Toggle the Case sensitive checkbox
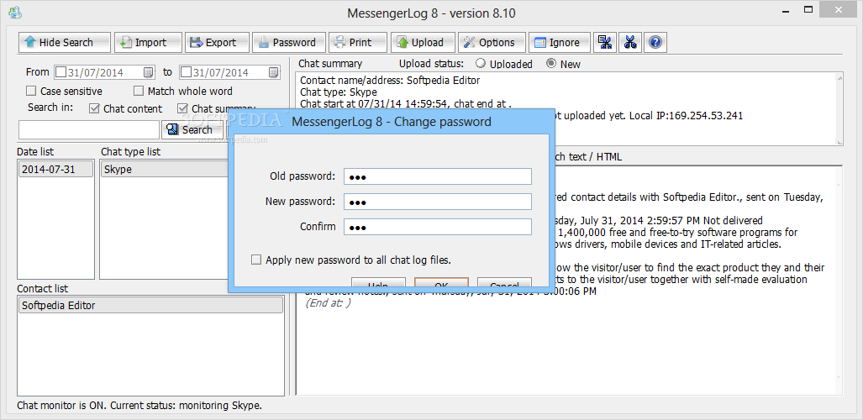 tap(31, 91)
